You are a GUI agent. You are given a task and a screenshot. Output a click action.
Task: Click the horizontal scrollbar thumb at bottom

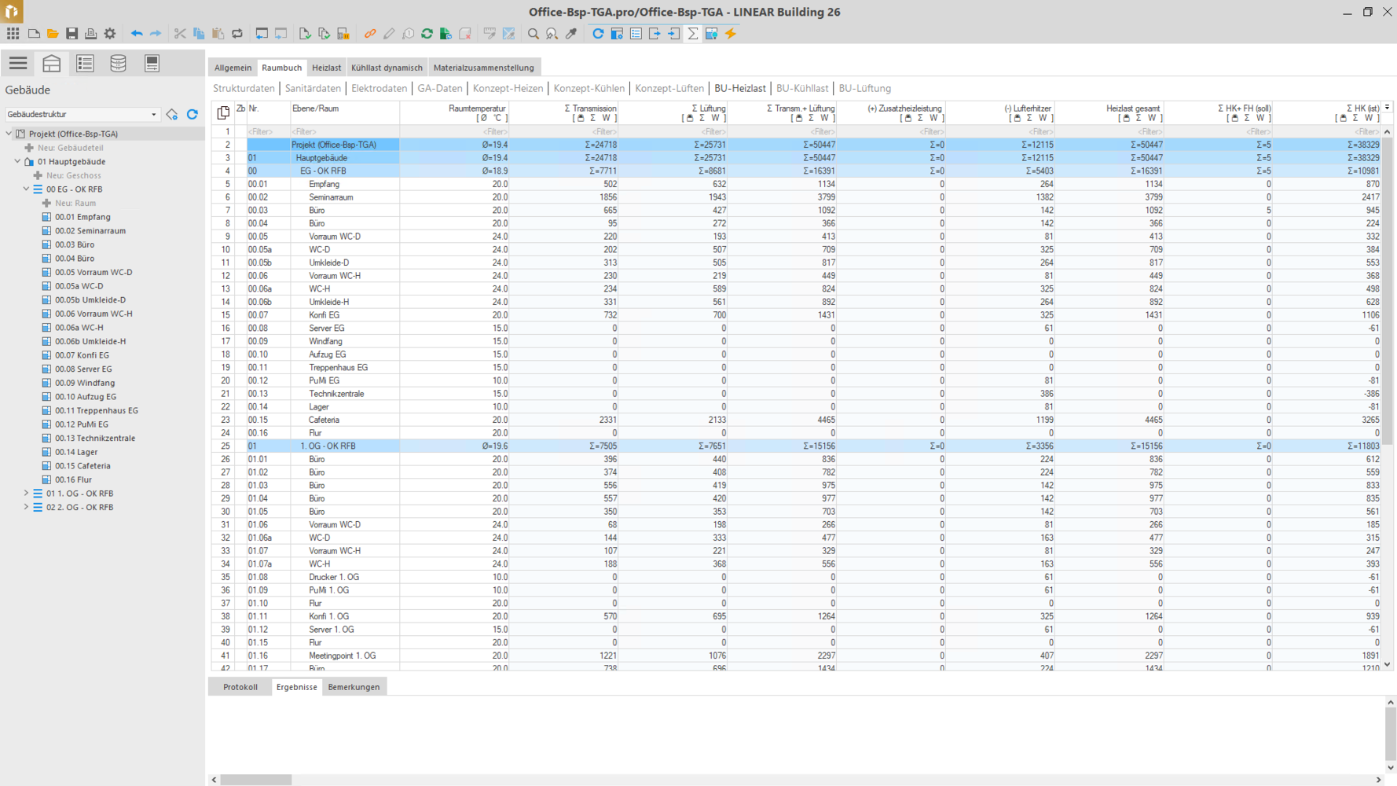coord(255,780)
